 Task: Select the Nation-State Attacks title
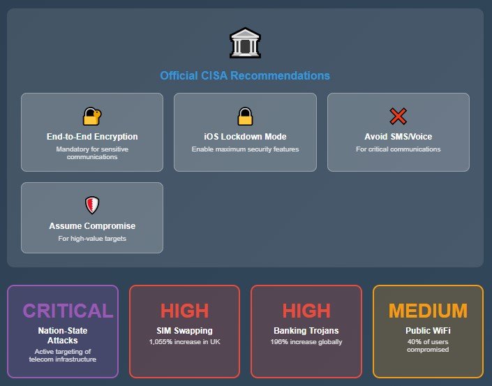pos(63,336)
